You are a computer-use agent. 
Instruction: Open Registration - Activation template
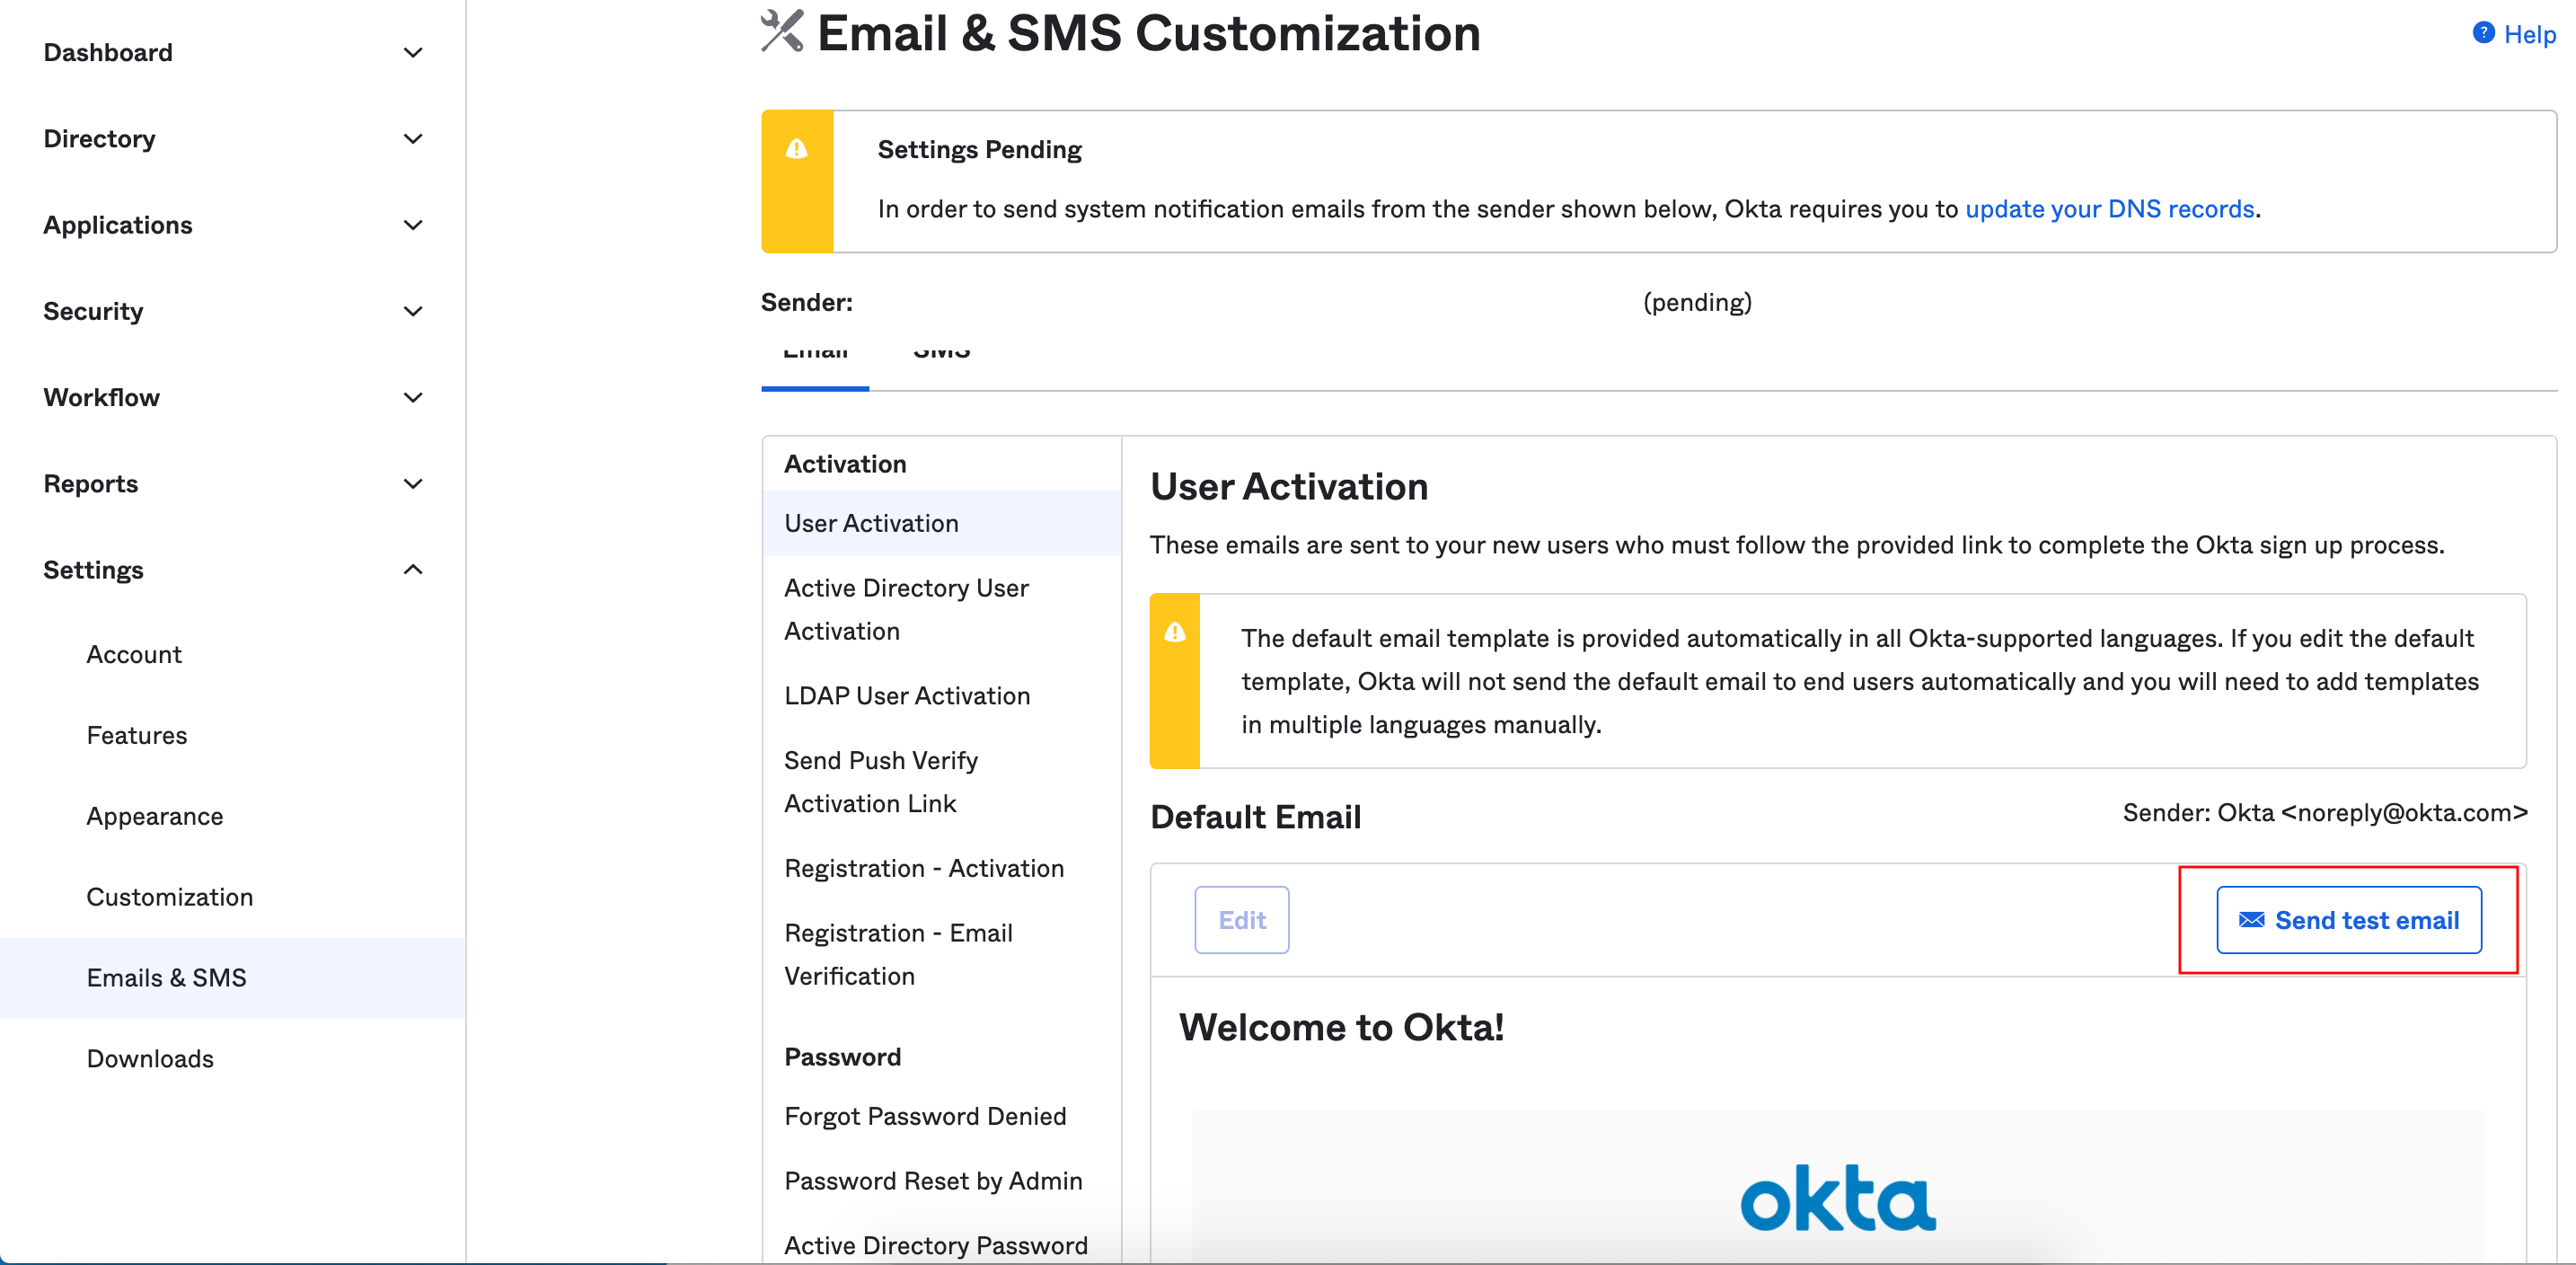tap(924, 868)
